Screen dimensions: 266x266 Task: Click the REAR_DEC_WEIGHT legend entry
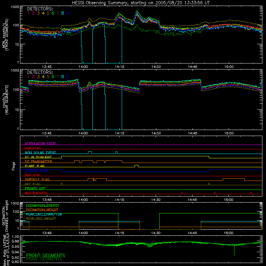(41, 219)
